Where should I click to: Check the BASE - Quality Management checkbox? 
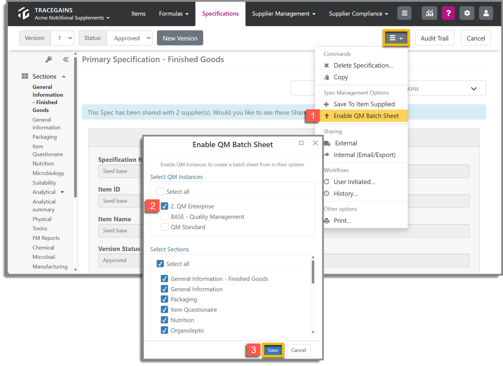point(164,217)
